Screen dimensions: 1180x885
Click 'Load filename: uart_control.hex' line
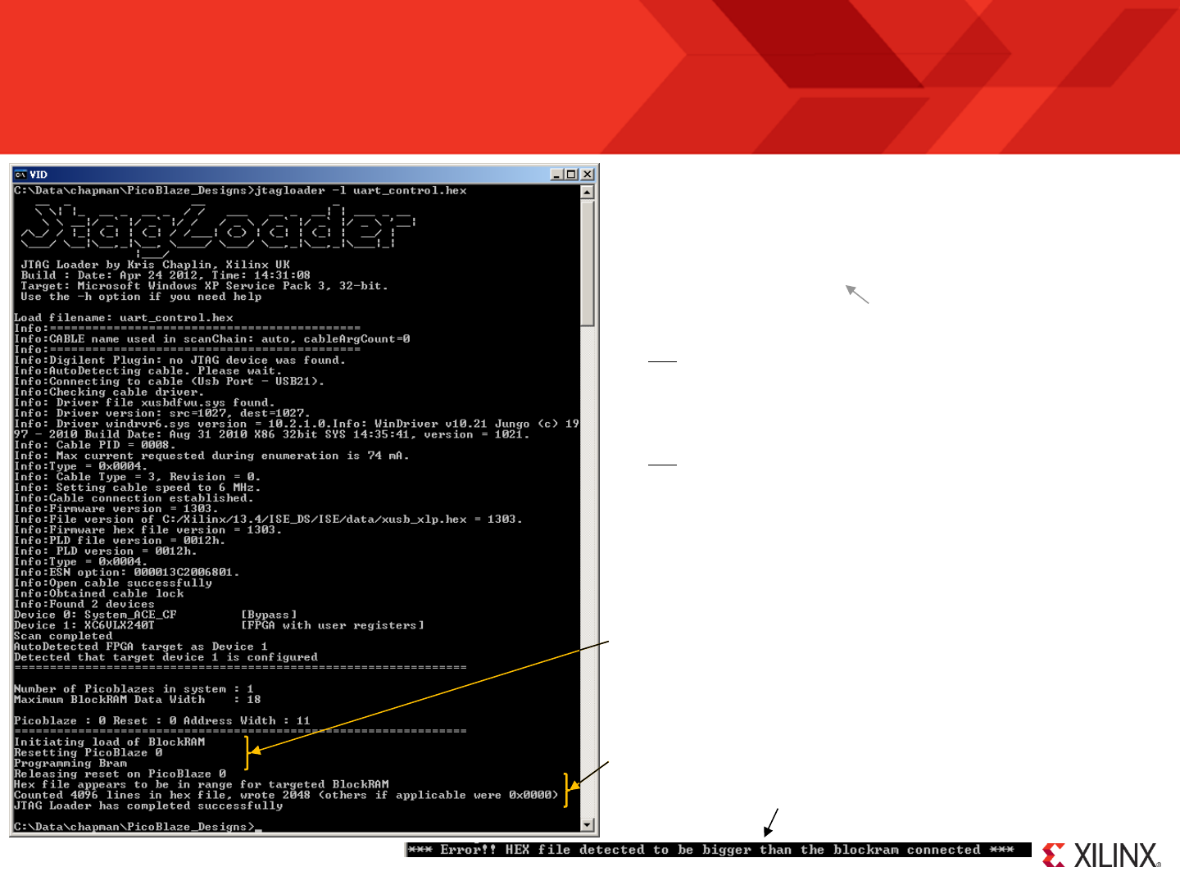coord(124,318)
